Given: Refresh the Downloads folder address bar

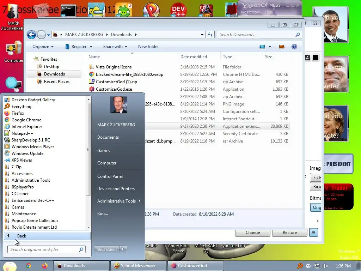Looking at the screenshot, I should 210,35.
